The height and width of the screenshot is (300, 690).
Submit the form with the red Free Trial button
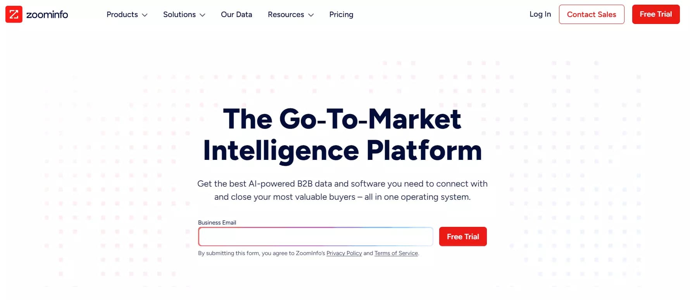pos(463,236)
